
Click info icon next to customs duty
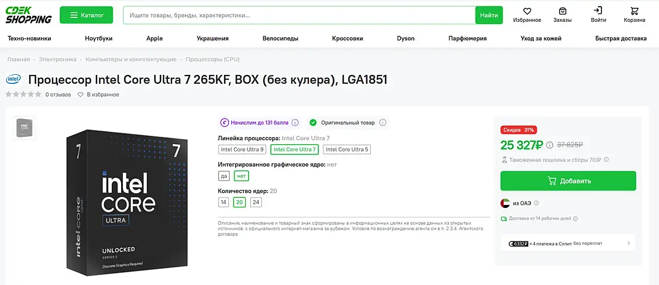click(607, 160)
